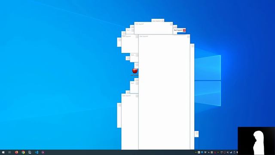This screenshot has height=155, width=275.
Task: Open the Windows Start menu
Action: click(3, 152)
